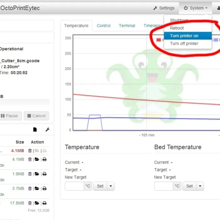220x220 pixels.
Task: Switch to the Control tab
Action: click(103, 26)
